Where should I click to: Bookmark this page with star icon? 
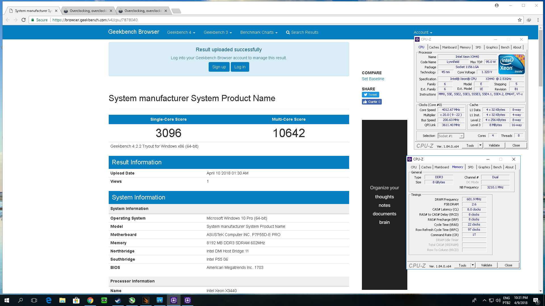[x=520, y=20]
